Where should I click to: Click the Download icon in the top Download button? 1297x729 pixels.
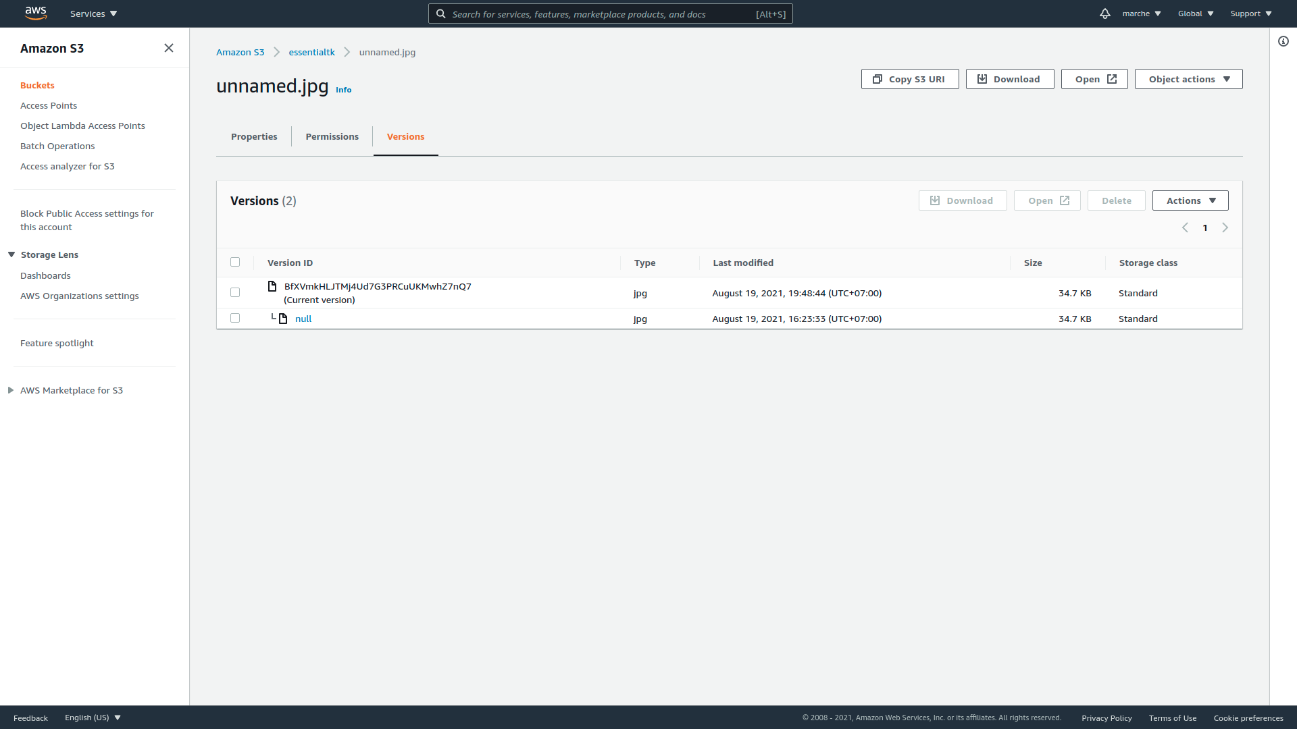(x=983, y=79)
